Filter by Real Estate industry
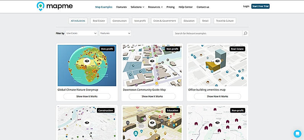 click(x=99, y=21)
